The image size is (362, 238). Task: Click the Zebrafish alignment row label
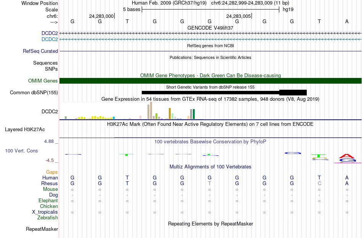48,217
